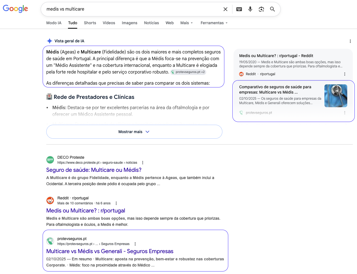Click the stethoscope thumbnail image

point(336,96)
